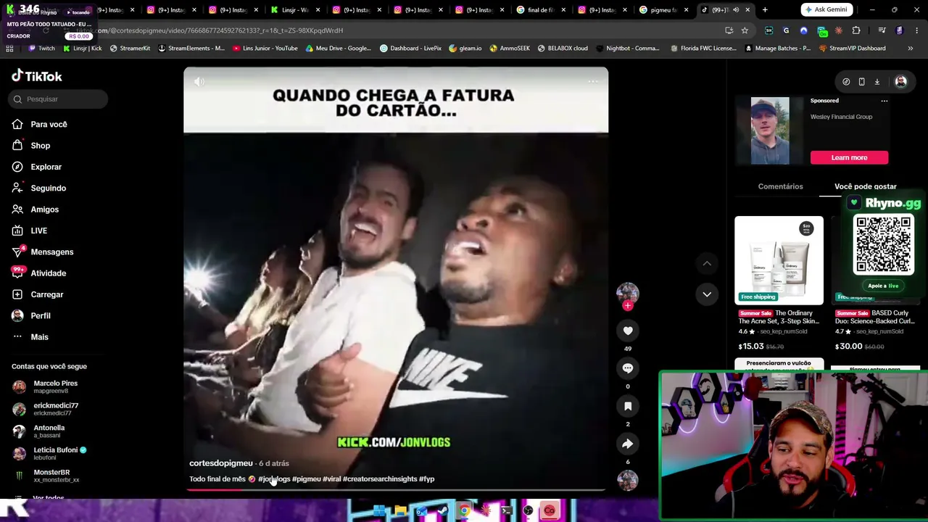Viewport: 928px width, 522px height.
Task: Click the Pesquisar search field
Action: pos(59,99)
